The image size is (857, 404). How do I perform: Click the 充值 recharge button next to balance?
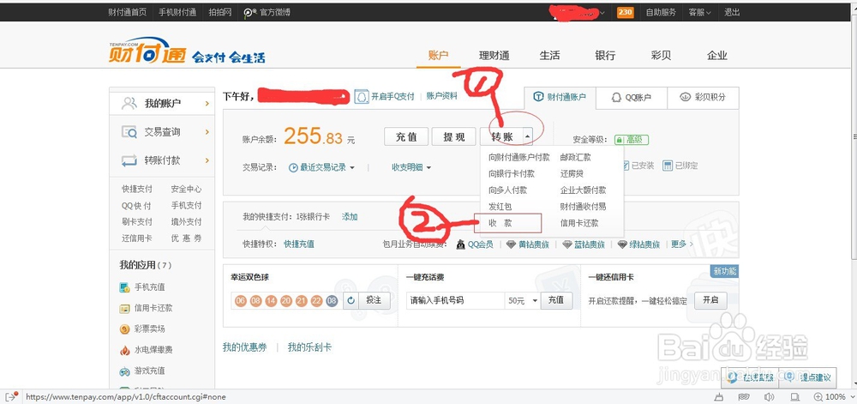[x=406, y=136]
